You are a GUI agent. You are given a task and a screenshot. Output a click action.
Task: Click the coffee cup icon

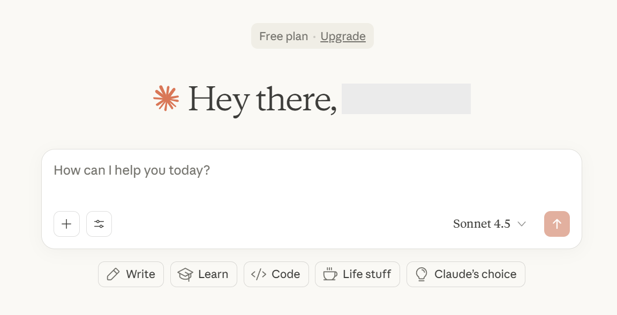click(x=330, y=274)
